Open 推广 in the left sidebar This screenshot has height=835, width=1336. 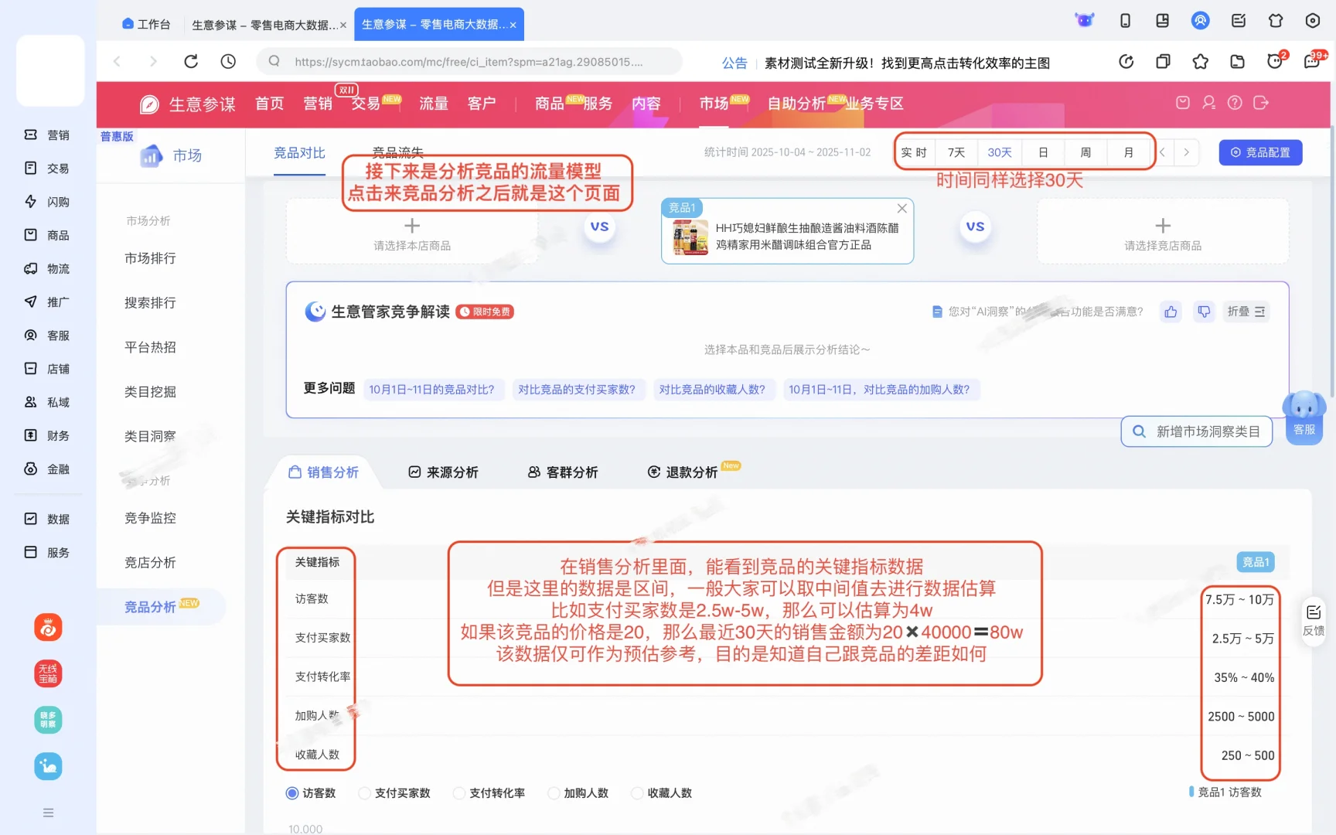pos(47,302)
